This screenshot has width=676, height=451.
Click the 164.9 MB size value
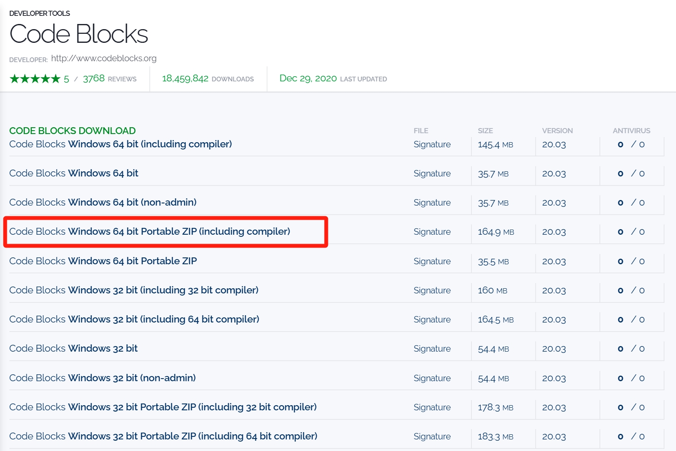click(x=496, y=232)
